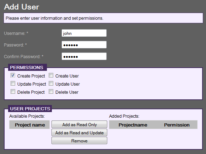Enable the Update Project permission
Image resolution: width=206 pixels, height=154 pixels.
[13, 84]
